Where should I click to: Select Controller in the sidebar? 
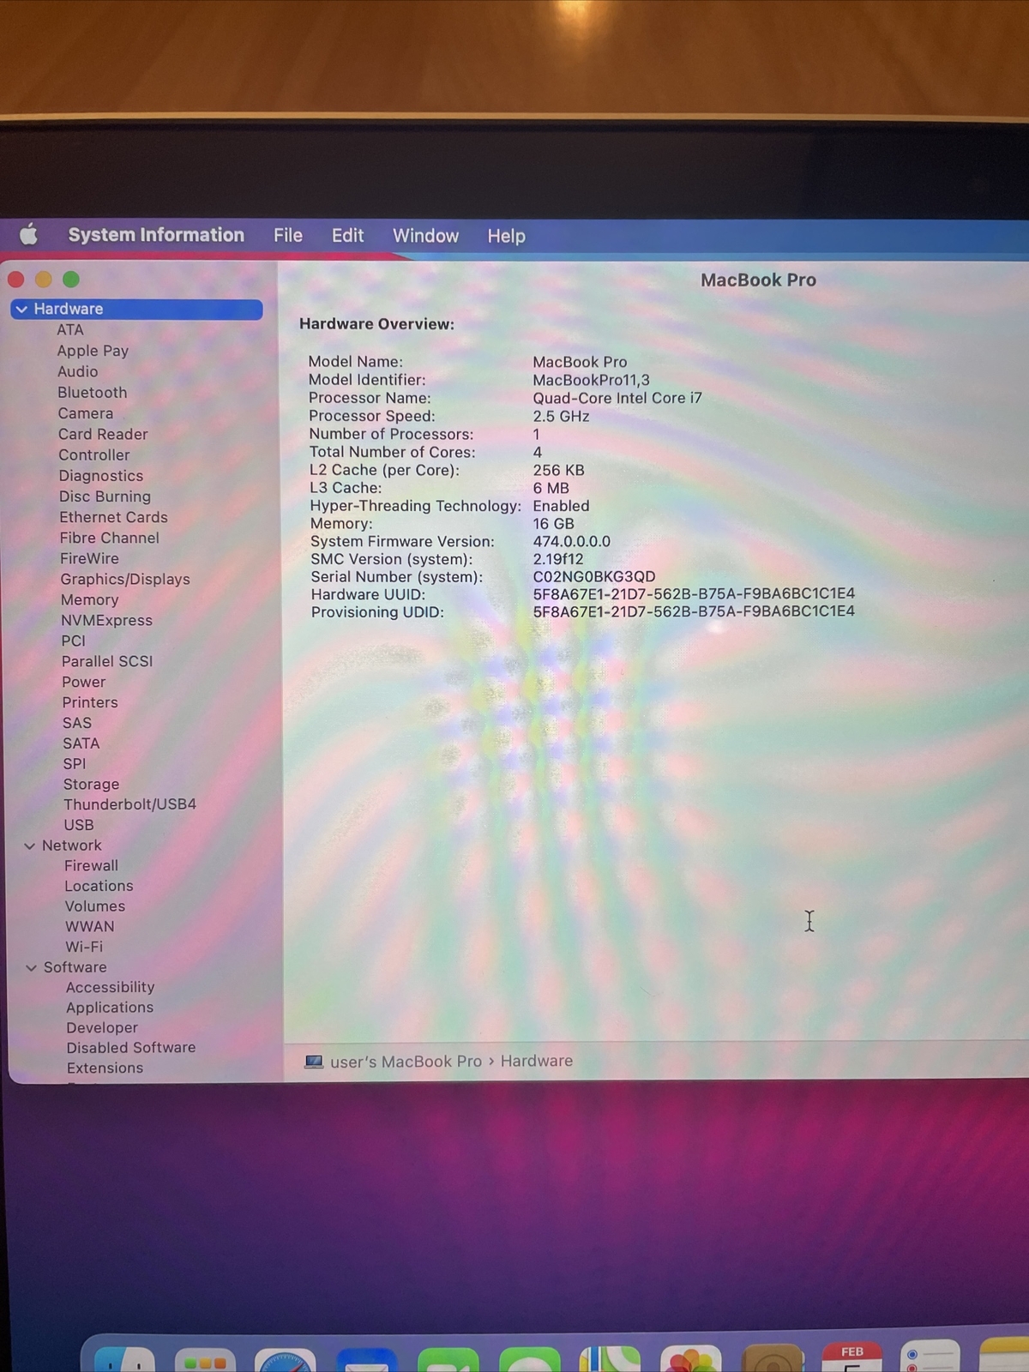[94, 454]
